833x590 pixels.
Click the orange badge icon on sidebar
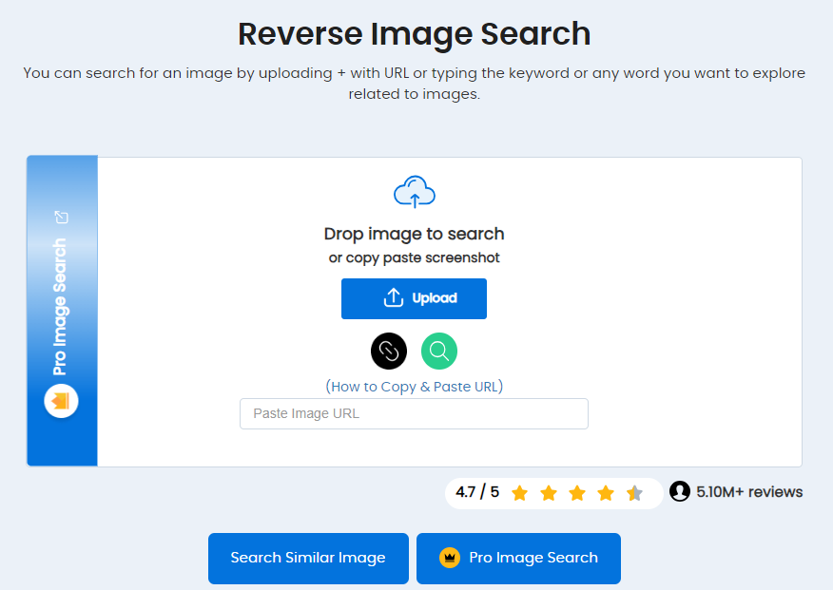pos(61,401)
